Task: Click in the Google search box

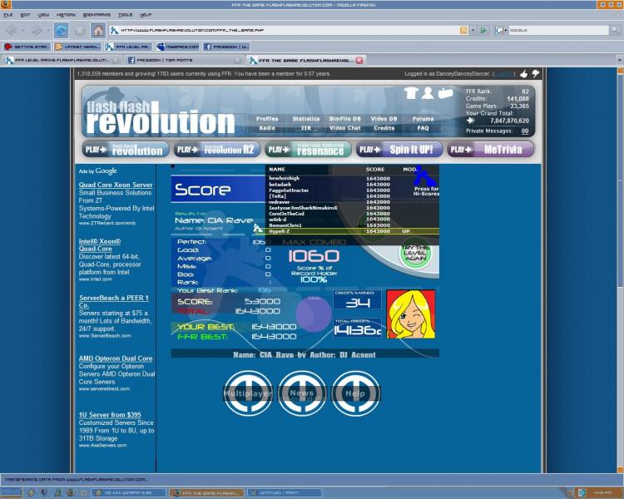Action: coord(558,30)
